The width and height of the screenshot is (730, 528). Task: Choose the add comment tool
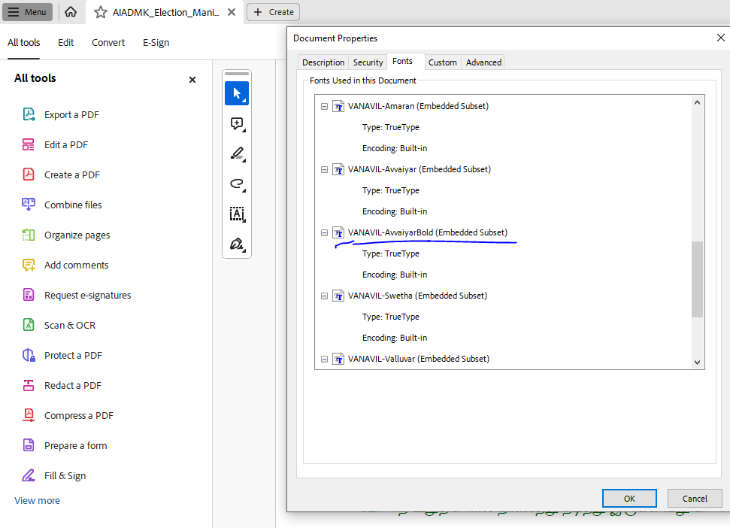coord(237,124)
